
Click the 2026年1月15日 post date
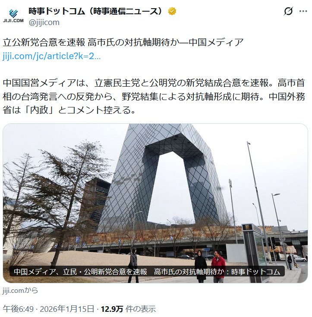click(67, 309)
